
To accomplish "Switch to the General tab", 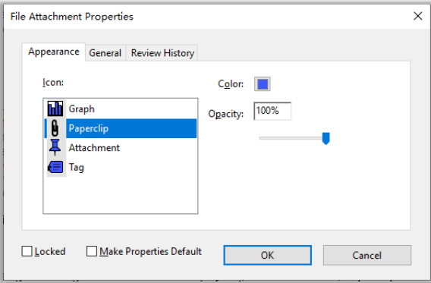I will (105, 53).
